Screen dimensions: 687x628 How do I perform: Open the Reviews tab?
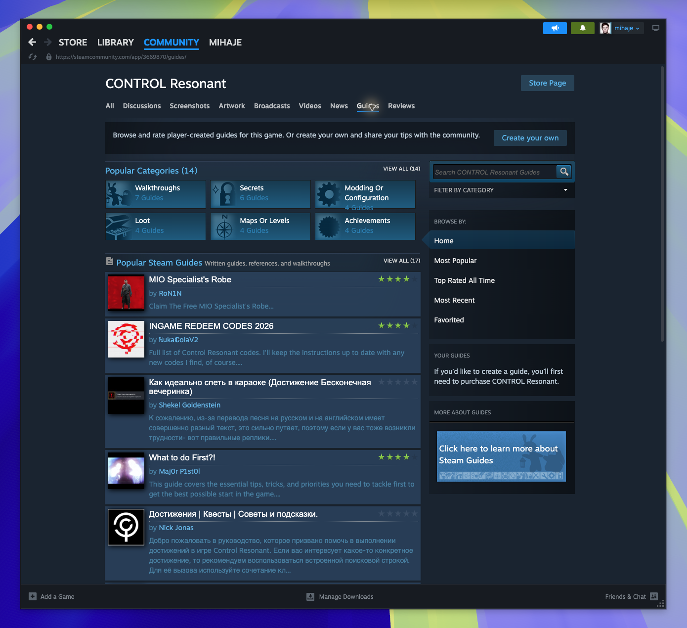point(401,106)
